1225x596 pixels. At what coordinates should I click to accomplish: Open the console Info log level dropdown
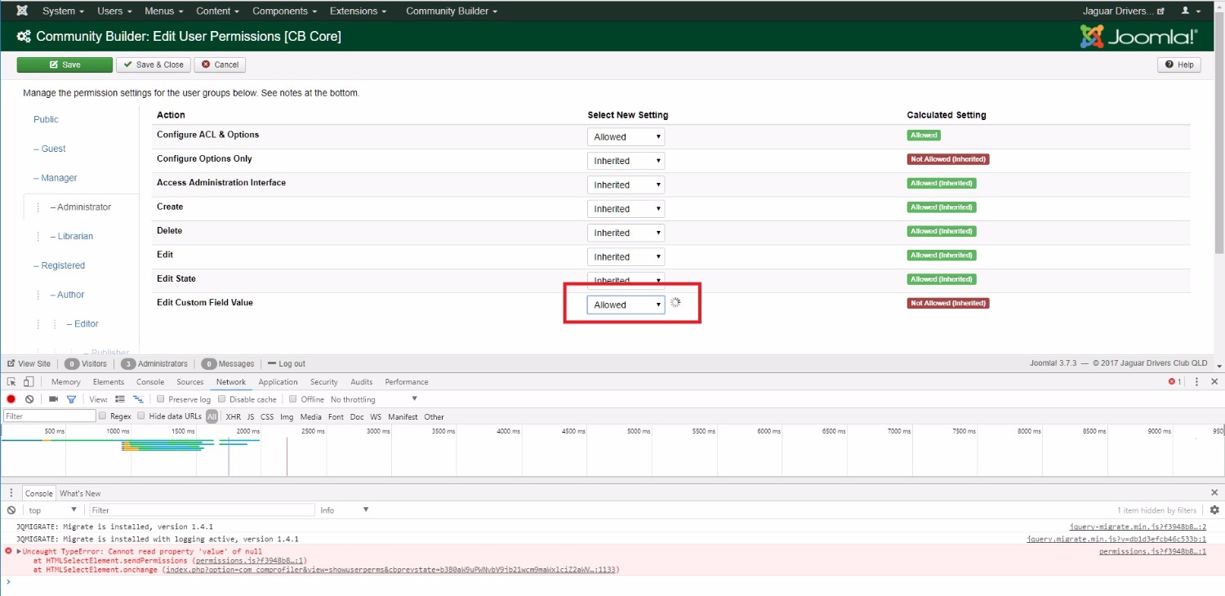pos(344,510)
